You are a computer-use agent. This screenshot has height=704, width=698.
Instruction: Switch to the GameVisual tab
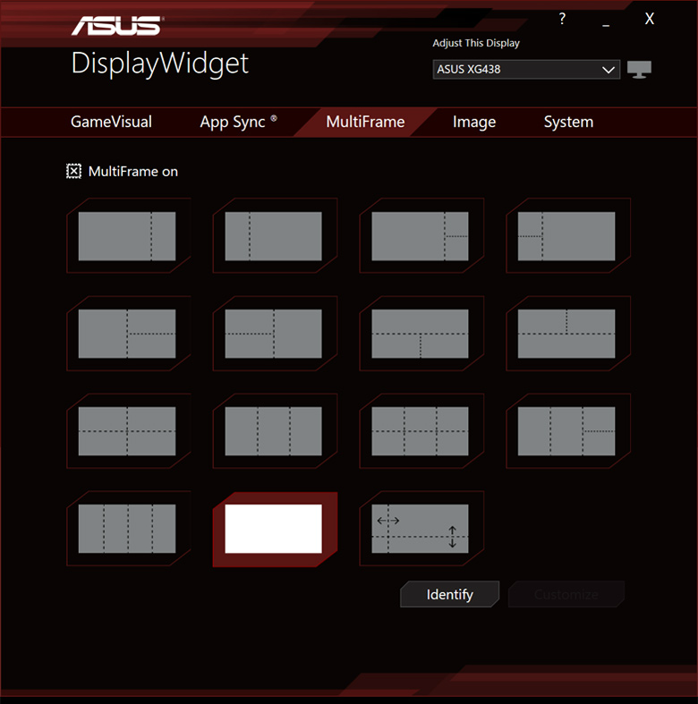[x=111, y=122]
